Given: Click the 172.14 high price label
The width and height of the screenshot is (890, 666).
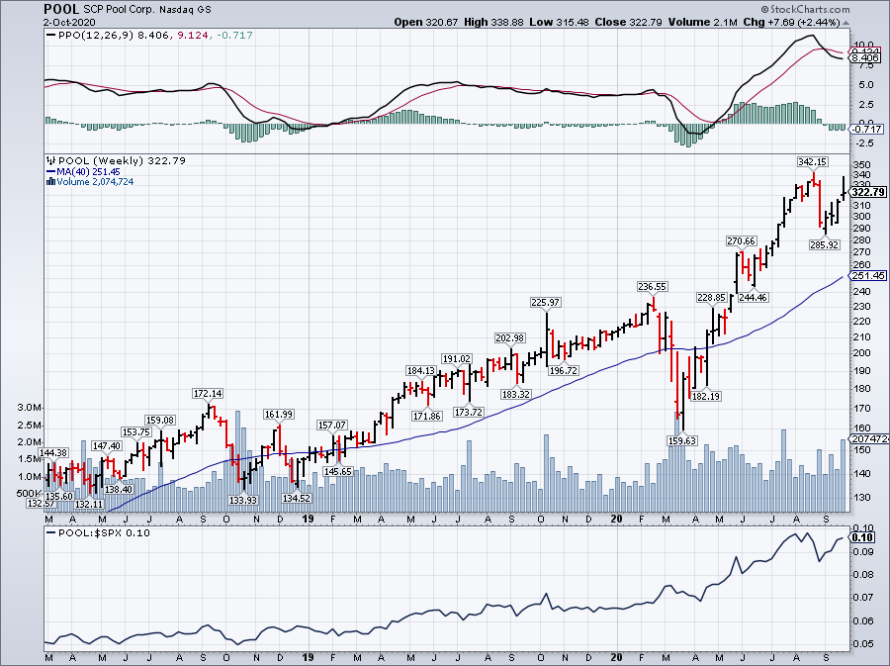Looking at the screenshot, I should (208, 393).
